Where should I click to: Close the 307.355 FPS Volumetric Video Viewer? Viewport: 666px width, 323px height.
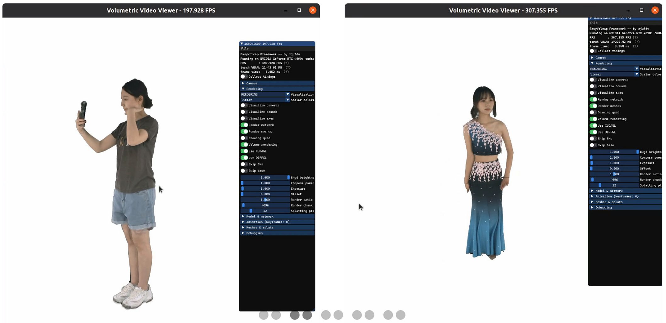(x=655, y=10)
